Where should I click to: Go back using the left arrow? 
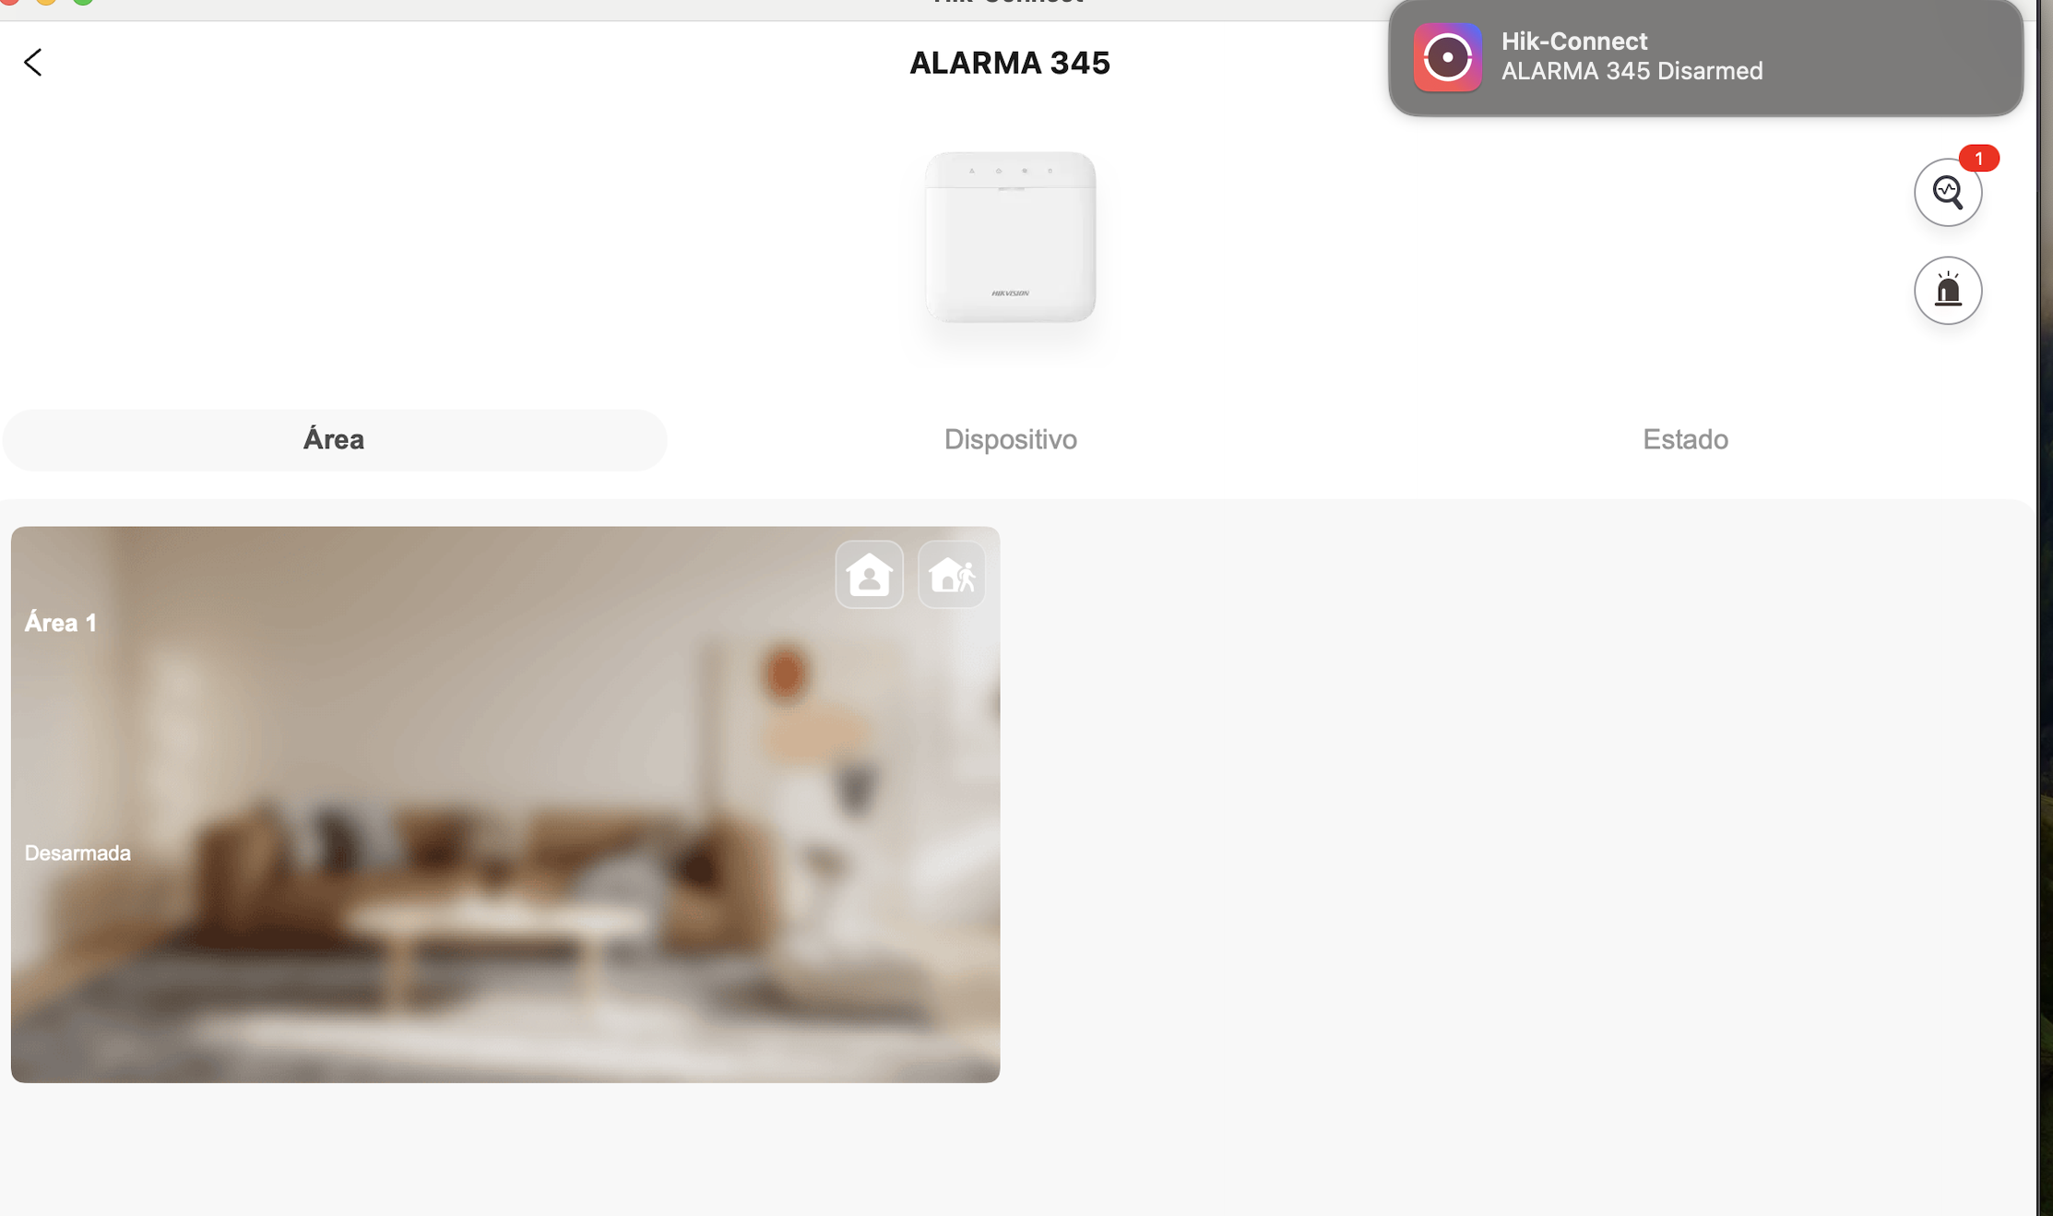point(33,63)
